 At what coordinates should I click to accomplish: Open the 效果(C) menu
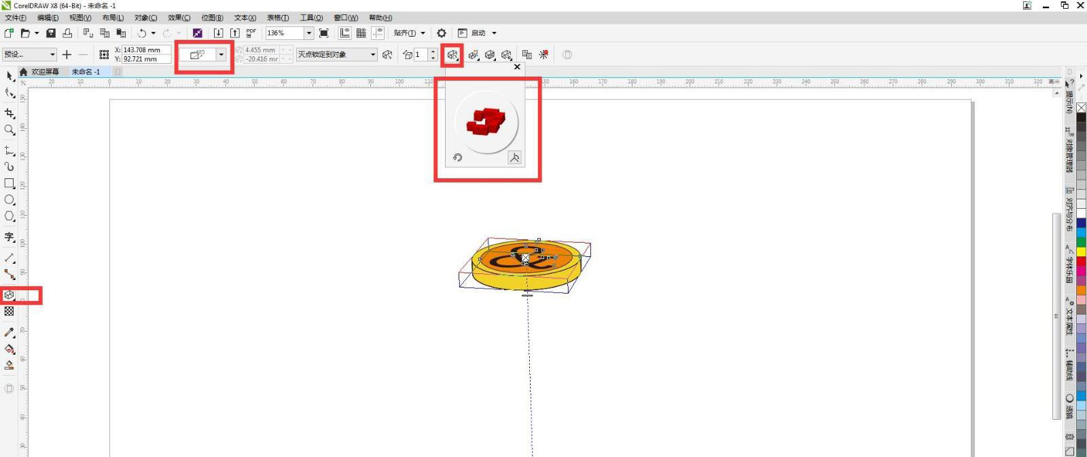pyautogui.click(x=179, y=18)
